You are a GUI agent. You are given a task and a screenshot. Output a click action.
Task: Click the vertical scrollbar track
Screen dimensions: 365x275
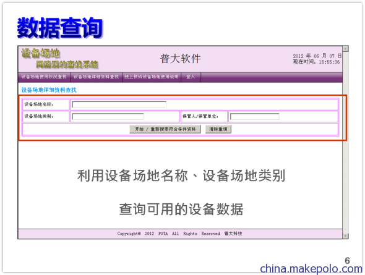[x=345, y=142]
